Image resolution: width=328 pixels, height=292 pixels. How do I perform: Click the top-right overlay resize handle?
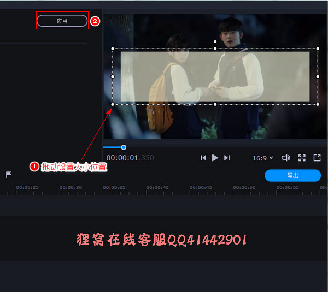318,49
